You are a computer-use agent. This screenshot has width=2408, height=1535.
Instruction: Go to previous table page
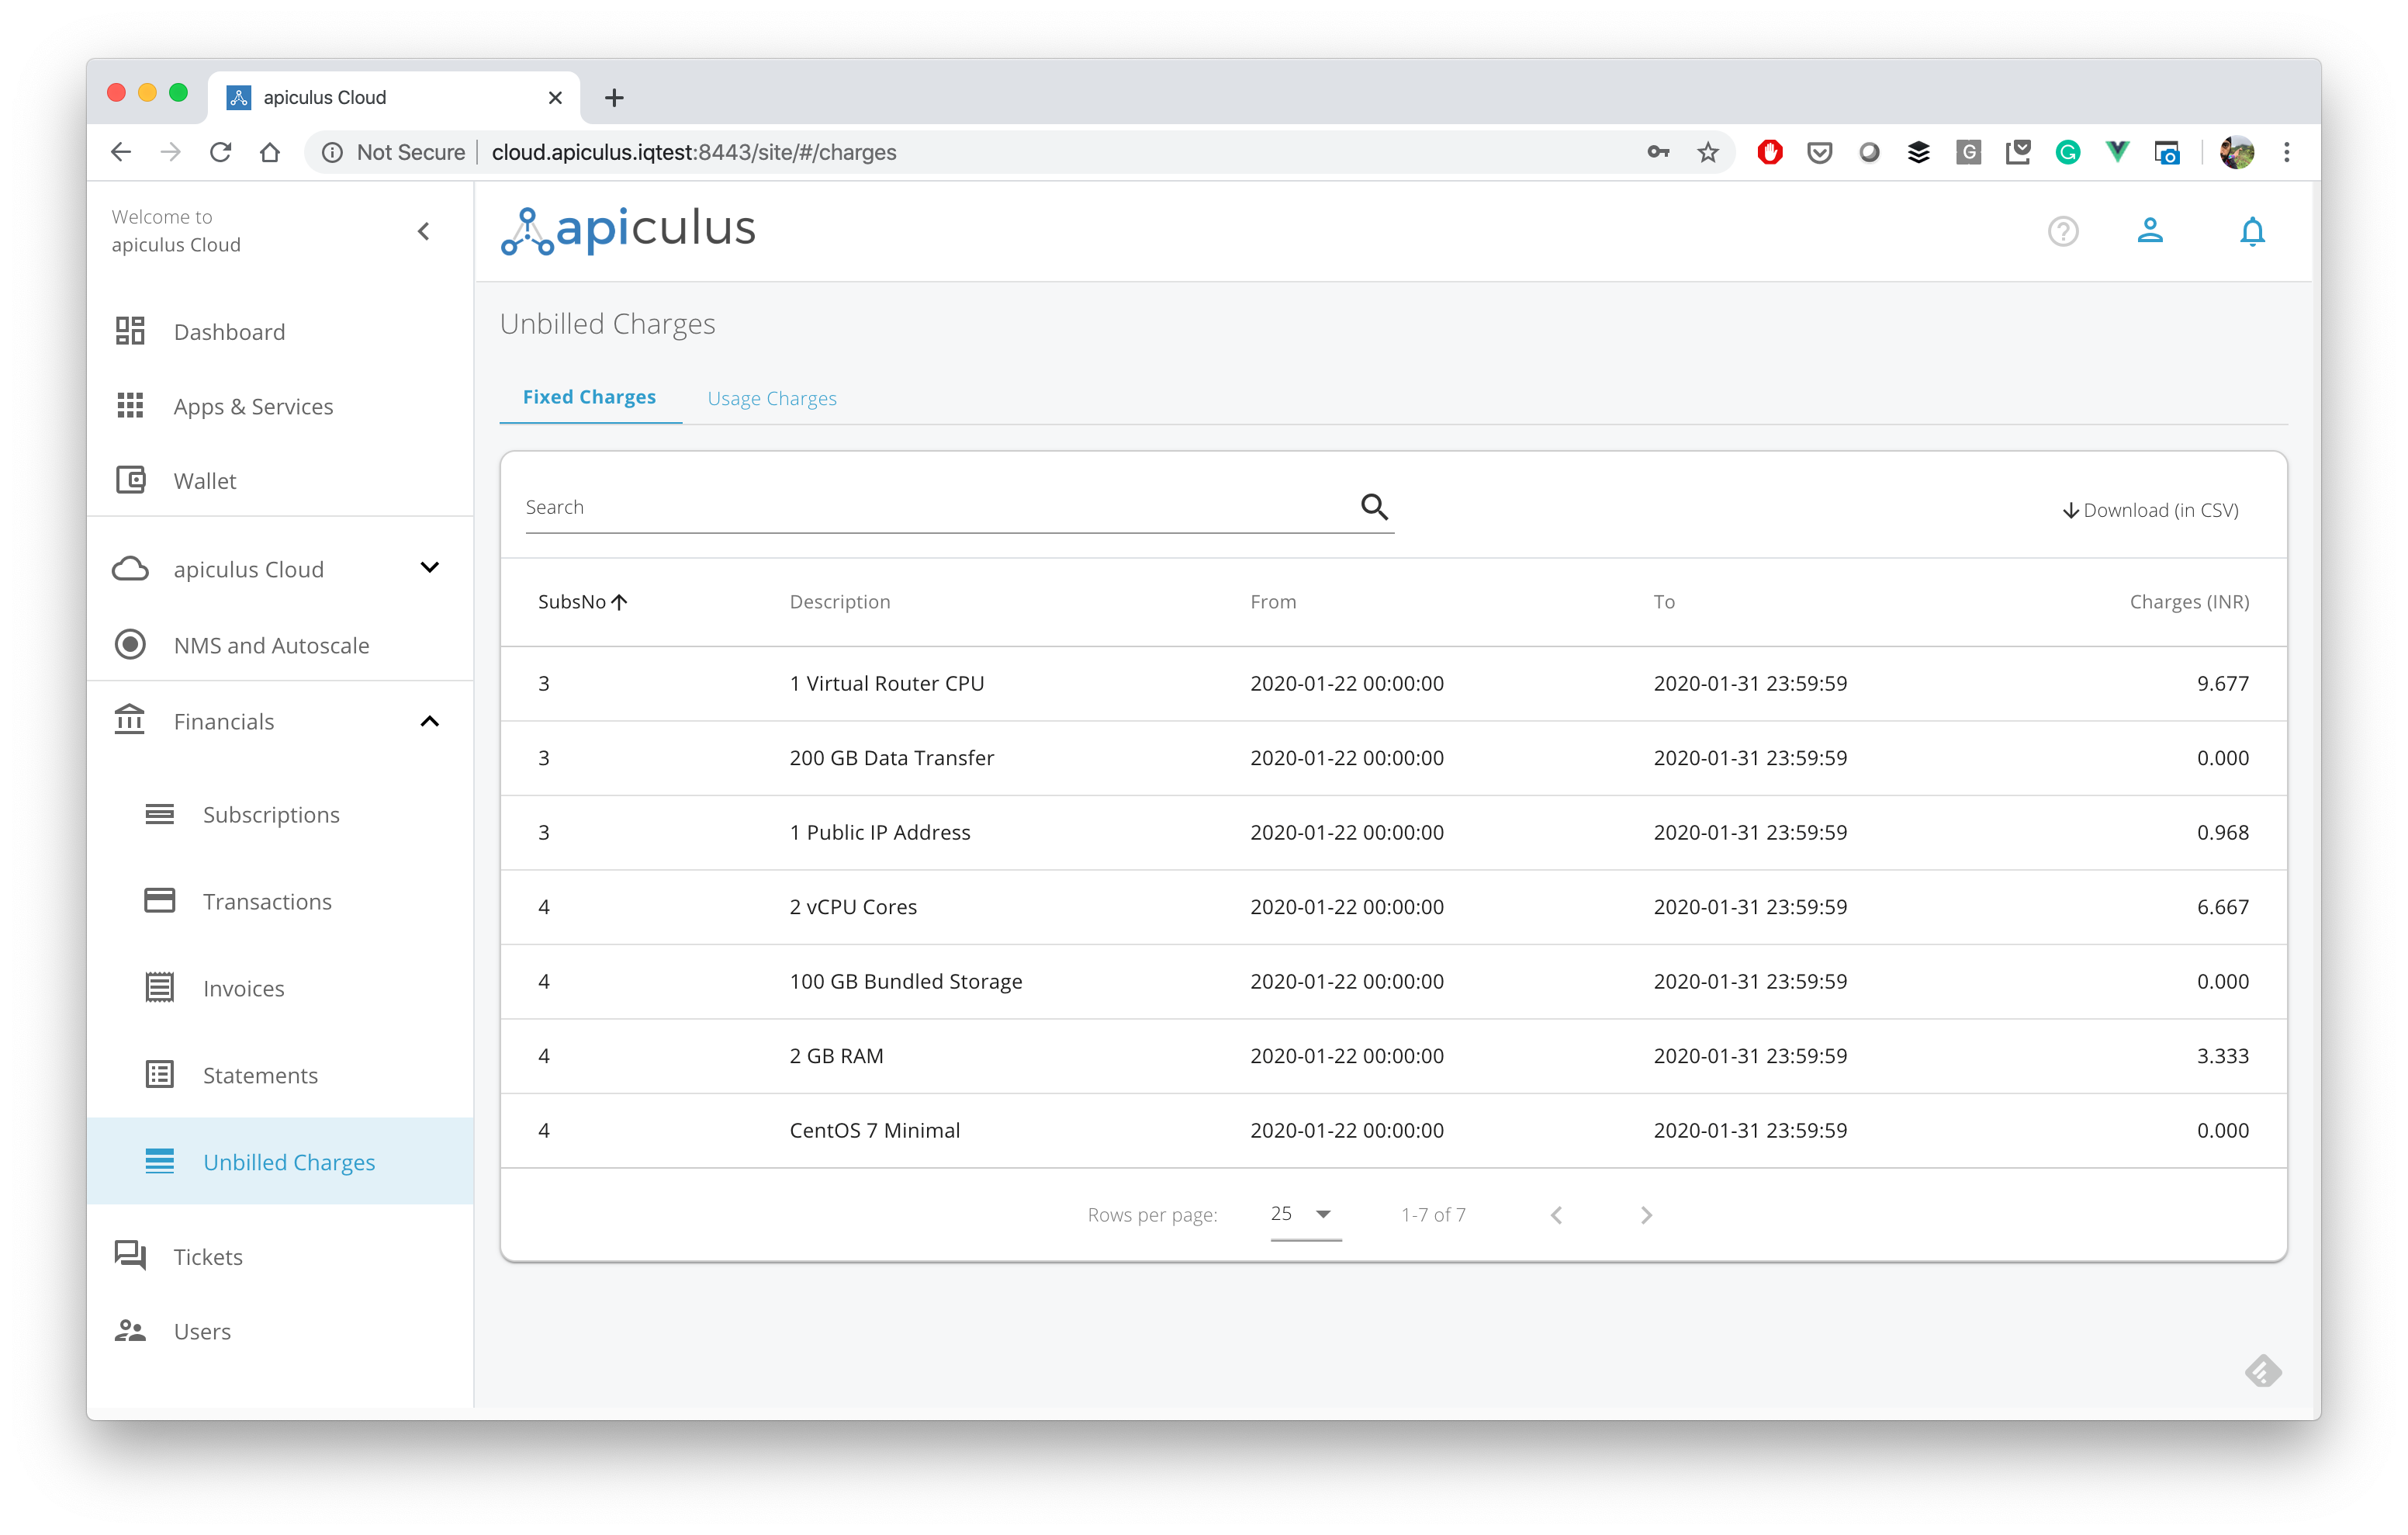coord(1556,1214)
